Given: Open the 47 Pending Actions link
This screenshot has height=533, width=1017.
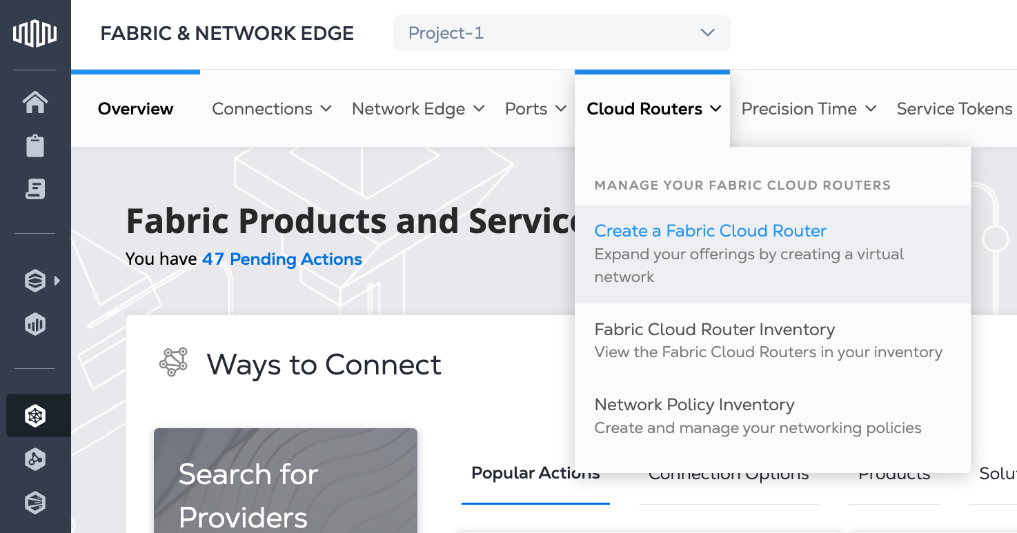Looking at the screenshot, I should point(282,259).
